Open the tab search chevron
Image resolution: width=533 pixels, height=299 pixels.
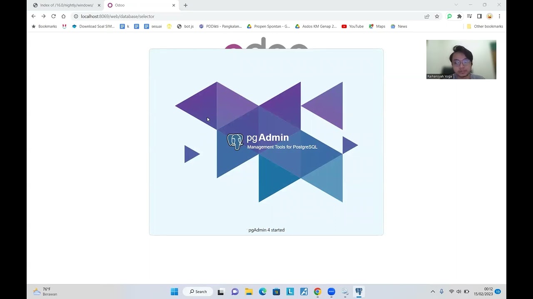456,5
